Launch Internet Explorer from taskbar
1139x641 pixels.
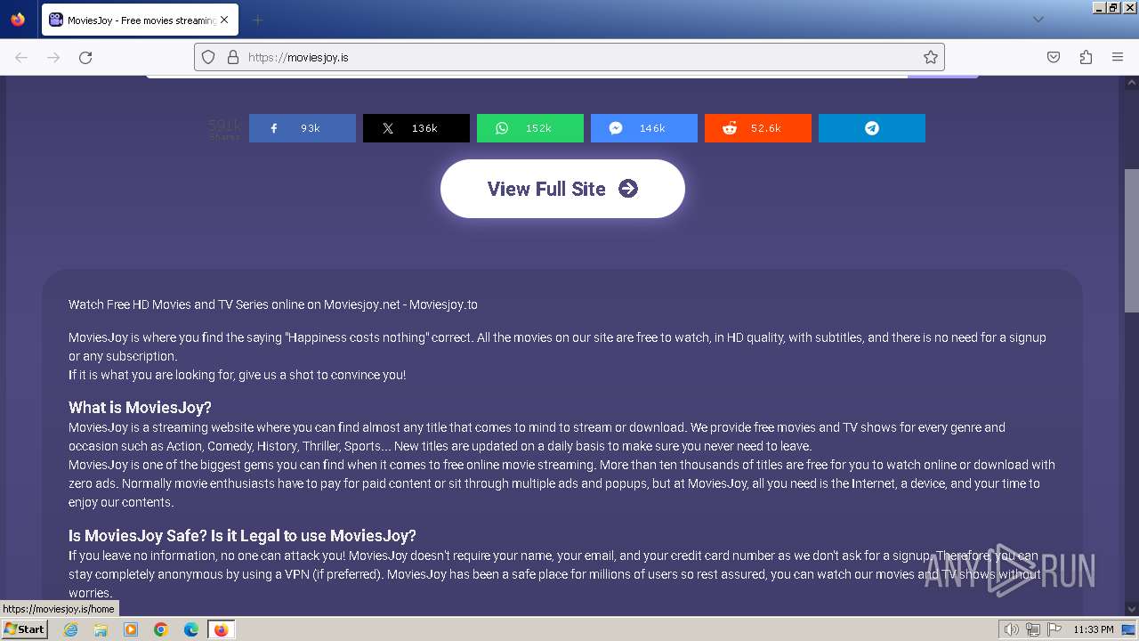71,629
